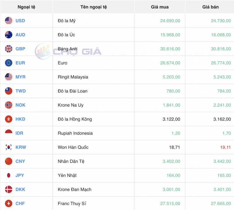Click the Ngoại tệ column header
The image size is (234, 210).
pos(26,7)
